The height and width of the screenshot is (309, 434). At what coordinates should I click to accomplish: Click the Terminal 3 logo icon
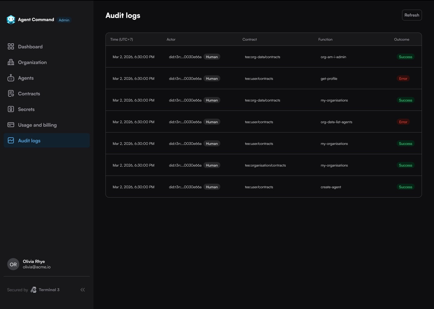click(33, 290)
